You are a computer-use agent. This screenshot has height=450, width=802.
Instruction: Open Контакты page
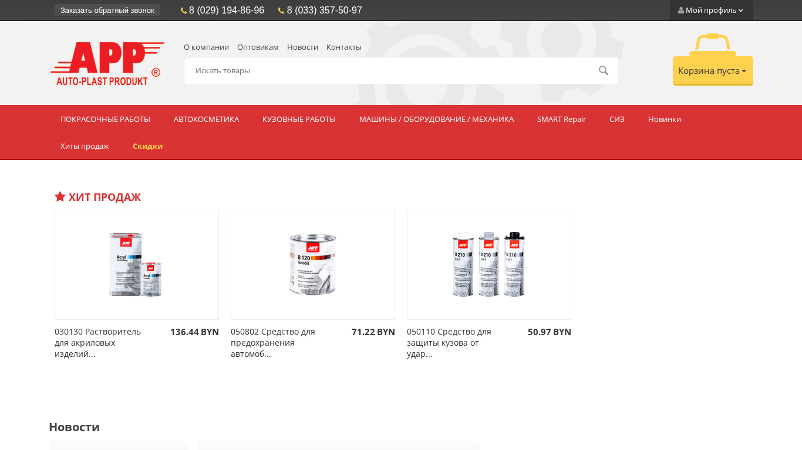point(344,47)
